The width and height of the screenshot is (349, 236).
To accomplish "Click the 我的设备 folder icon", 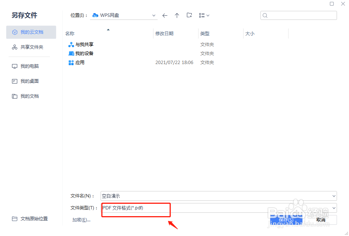I will (x=71, y=54).
